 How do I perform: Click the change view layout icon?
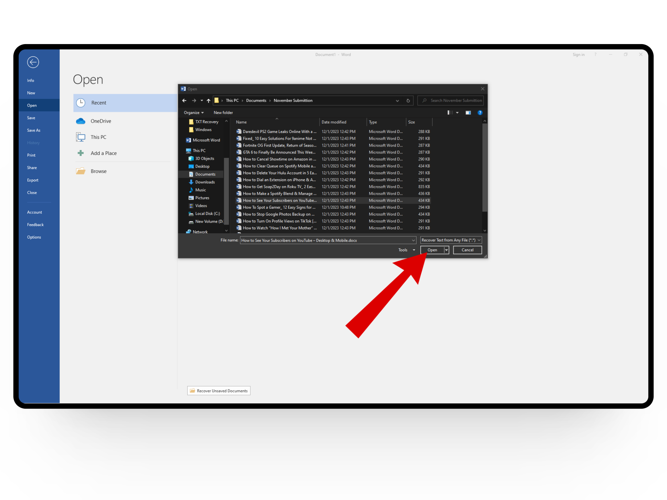(x=450, y=112)
